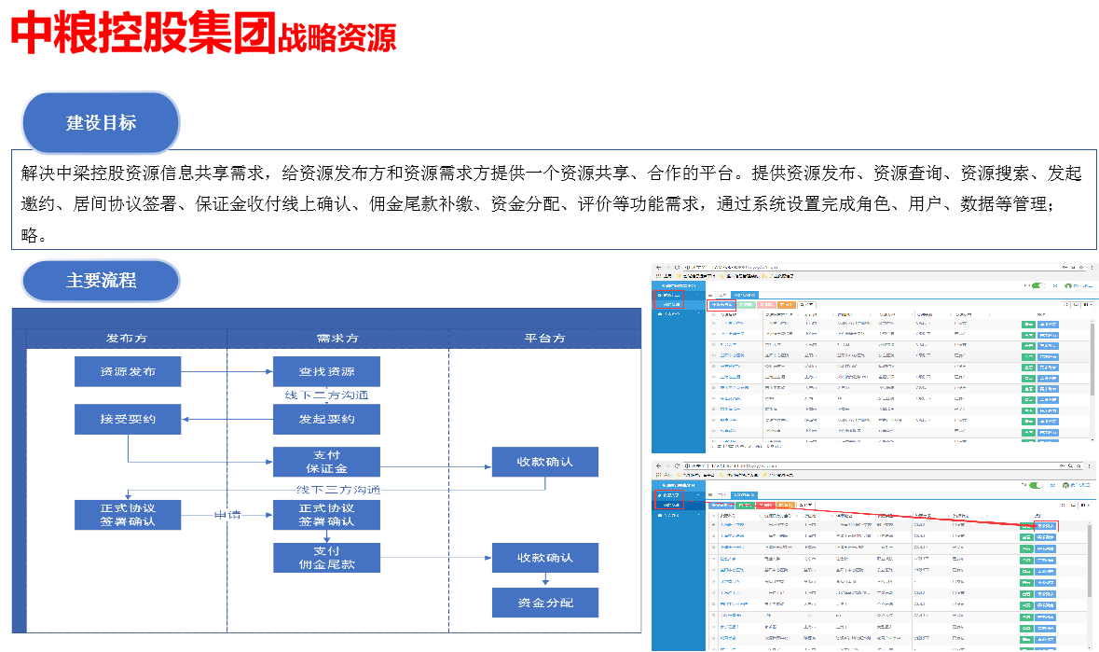Select 正式协议签署确认 box in 发布方 column

128,515
